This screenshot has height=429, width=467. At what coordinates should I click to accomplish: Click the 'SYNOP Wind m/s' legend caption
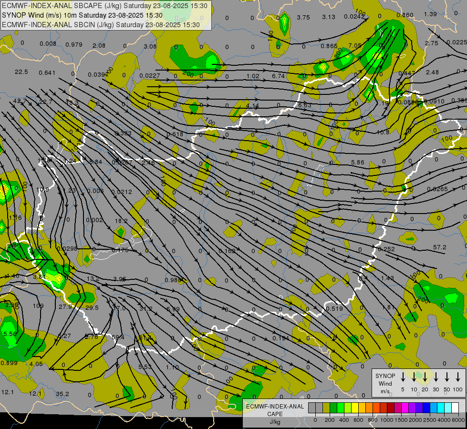pyautogui.click(x=385, y=383)
